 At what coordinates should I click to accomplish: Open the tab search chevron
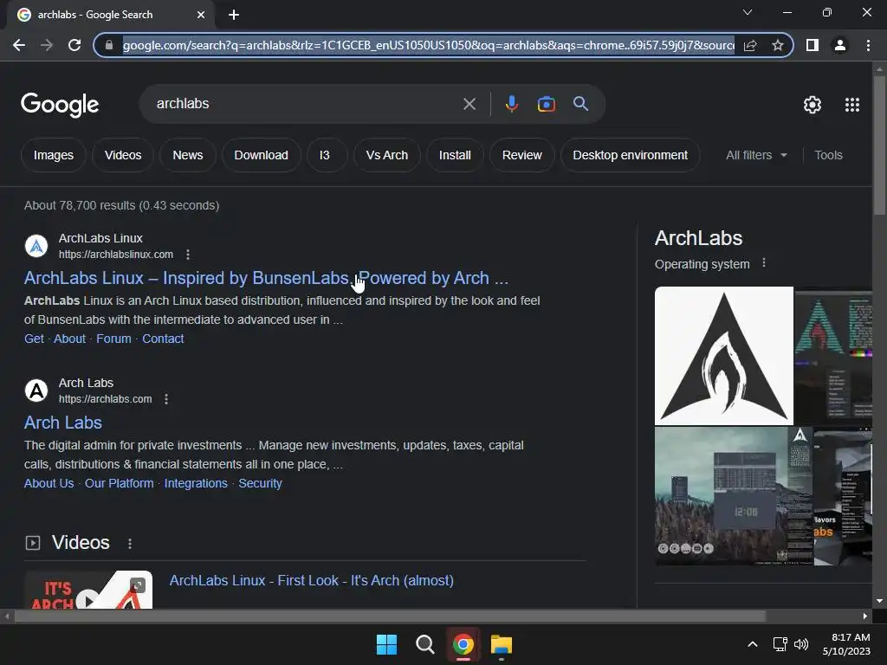[748, 12]
